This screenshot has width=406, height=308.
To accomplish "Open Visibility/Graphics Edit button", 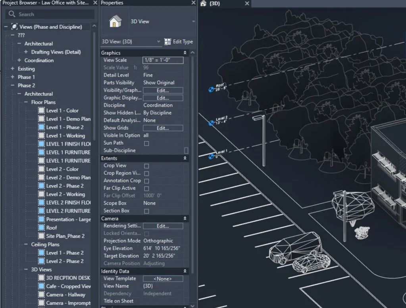I will pyautogui.click(x=163, y=90).
